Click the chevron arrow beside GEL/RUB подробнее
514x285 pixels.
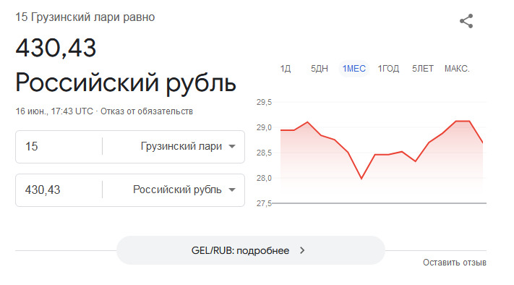[x=302, y=250]
